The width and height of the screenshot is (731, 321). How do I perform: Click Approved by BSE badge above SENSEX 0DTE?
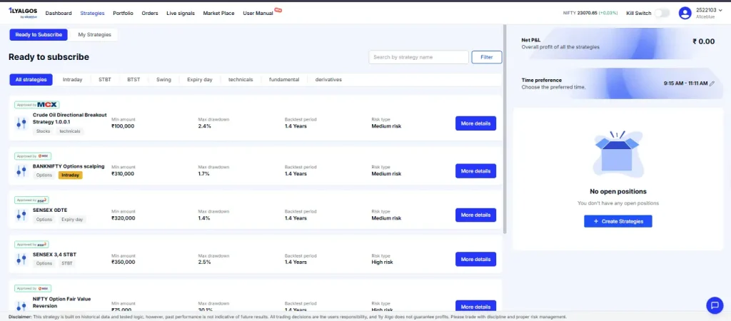point(31,200)
